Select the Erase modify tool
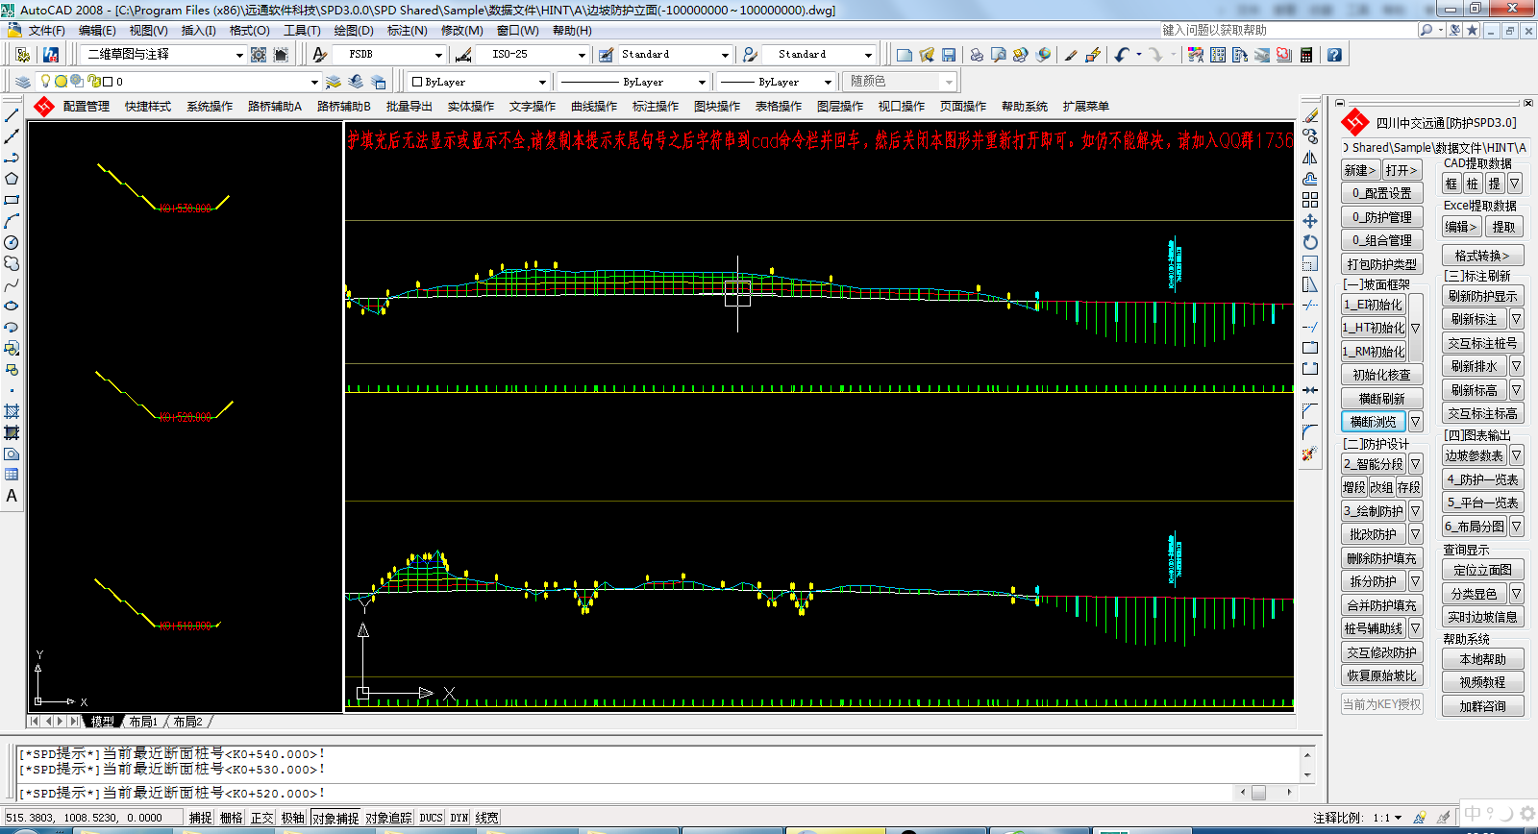1538x834 pixels. click(x=1310, y=115)
